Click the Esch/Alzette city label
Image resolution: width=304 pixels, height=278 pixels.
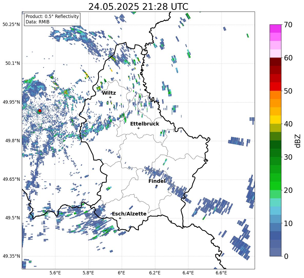pos(129,214)
